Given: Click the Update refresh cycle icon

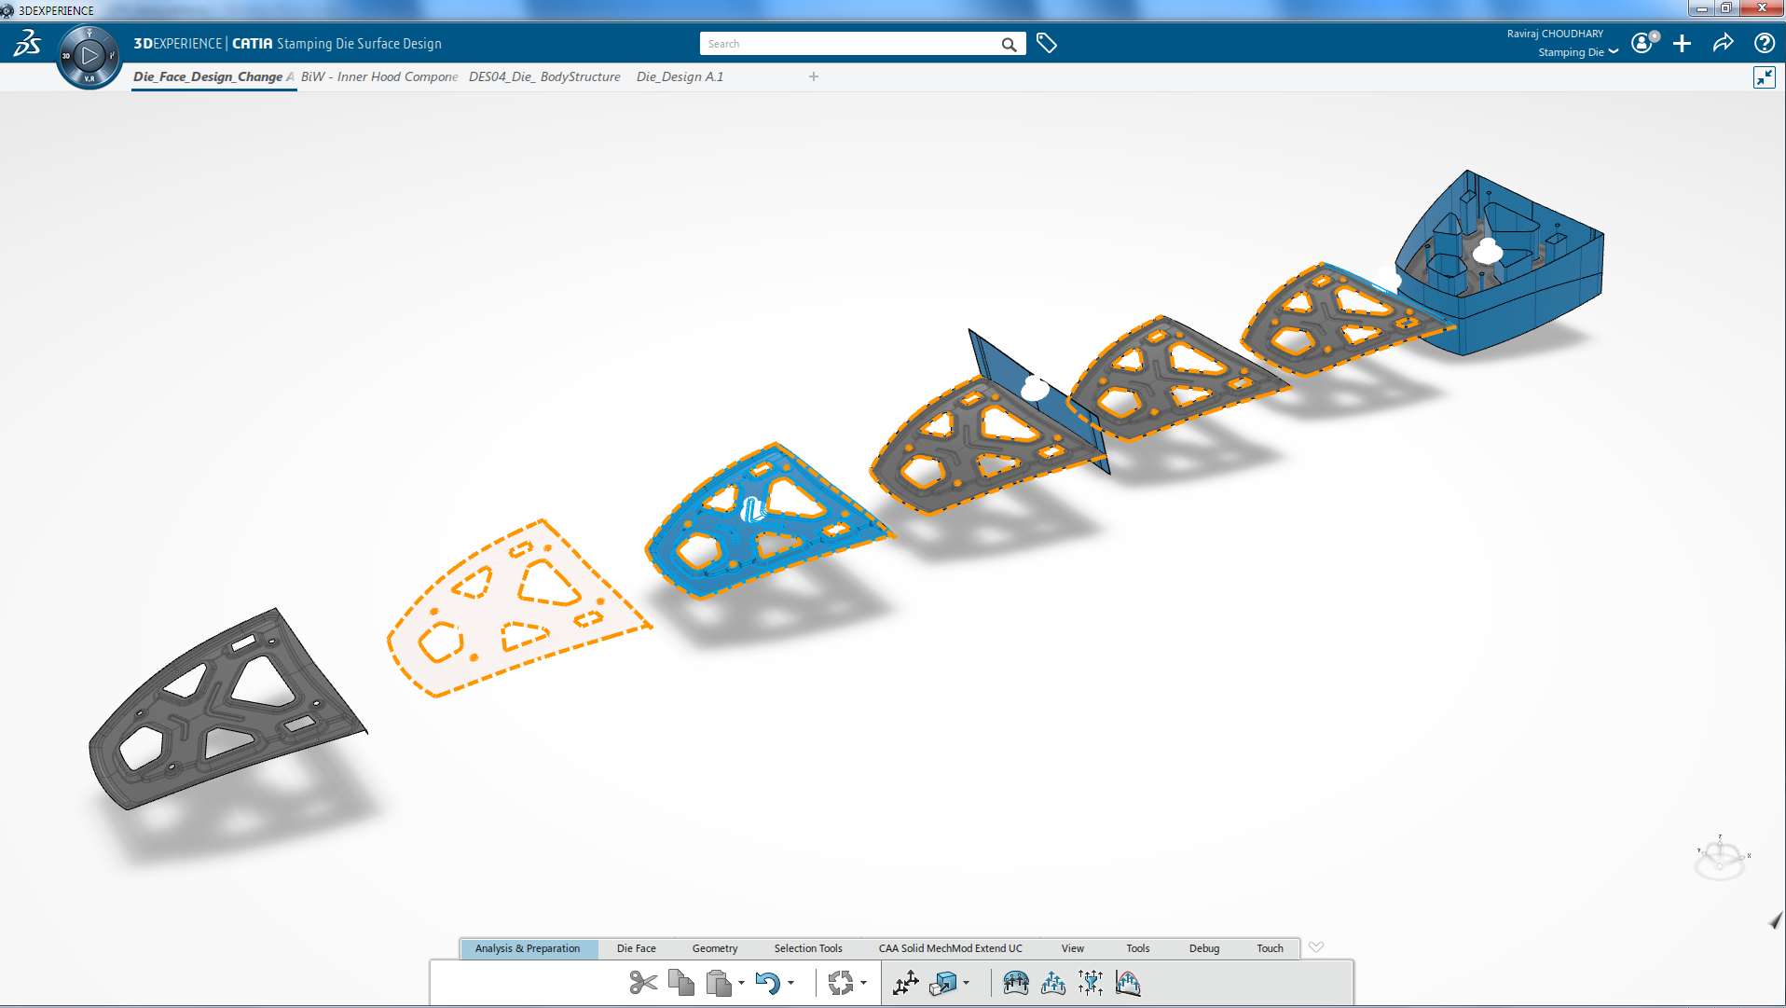Looking at the screenshot, I should pyautogui.click(x=841, y=983).
